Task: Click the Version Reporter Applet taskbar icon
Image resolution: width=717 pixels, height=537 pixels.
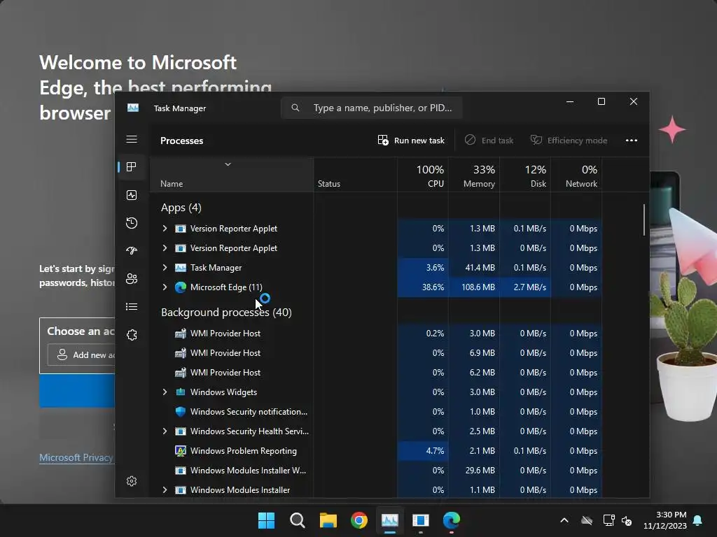Action: (x=421, y=520)
